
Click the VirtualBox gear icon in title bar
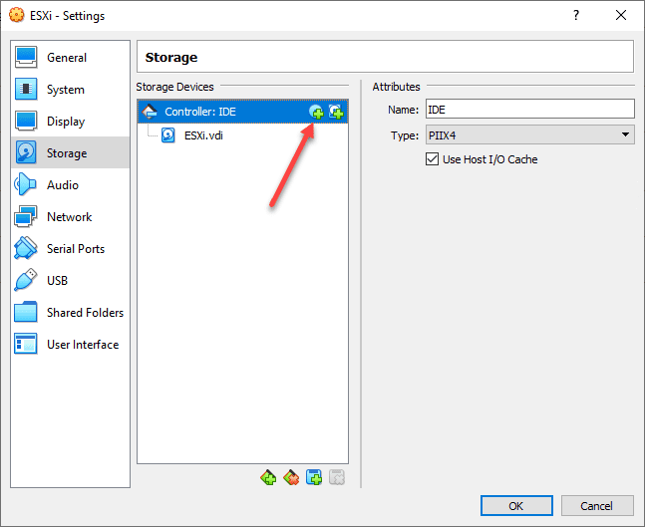[17, 16]
